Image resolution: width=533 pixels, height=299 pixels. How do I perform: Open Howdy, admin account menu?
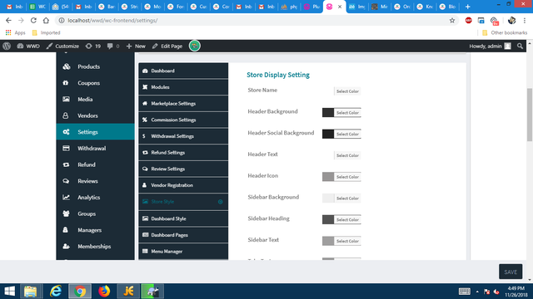coord(490,47)
